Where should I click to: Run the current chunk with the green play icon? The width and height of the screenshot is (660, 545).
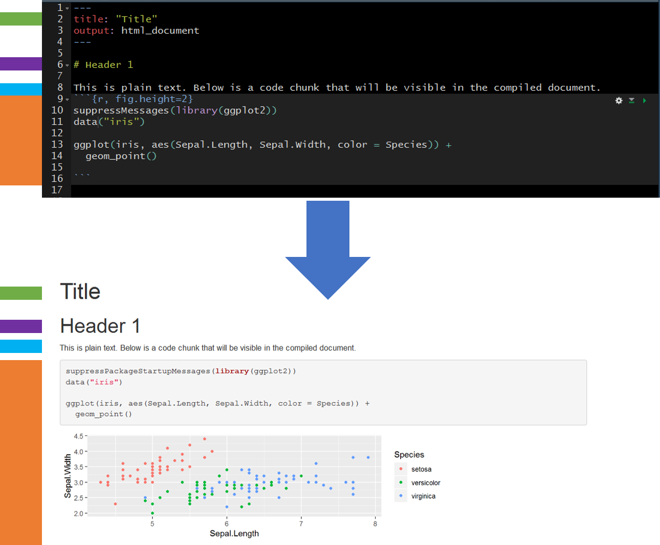[x=645, y=101]
